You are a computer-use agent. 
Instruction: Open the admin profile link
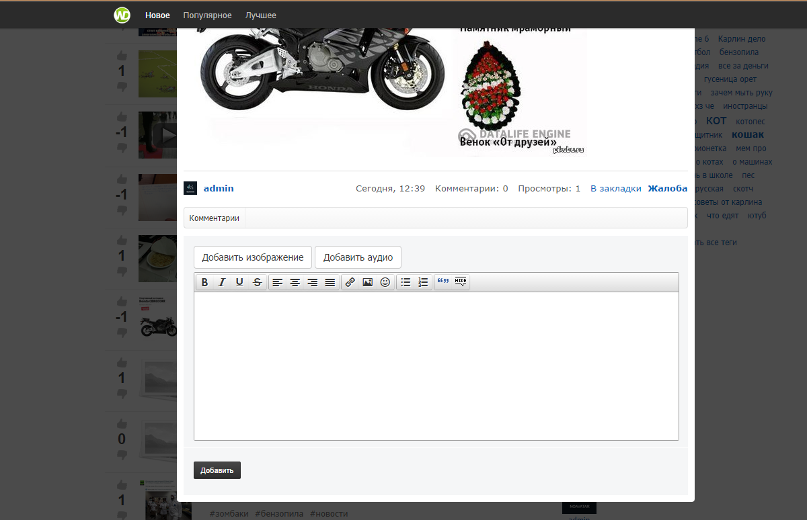click(x=219, y=188)
